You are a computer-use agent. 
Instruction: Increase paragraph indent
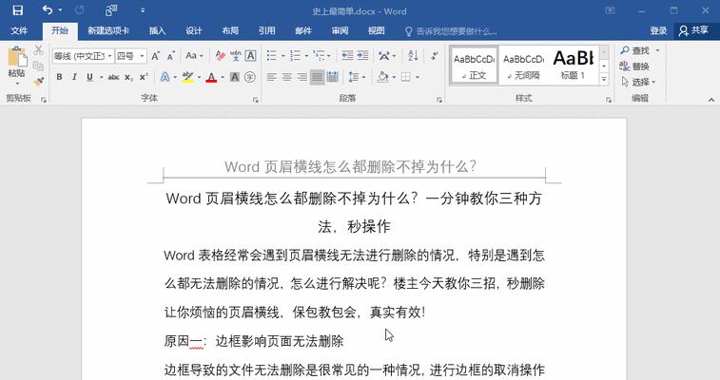[362, 56]
